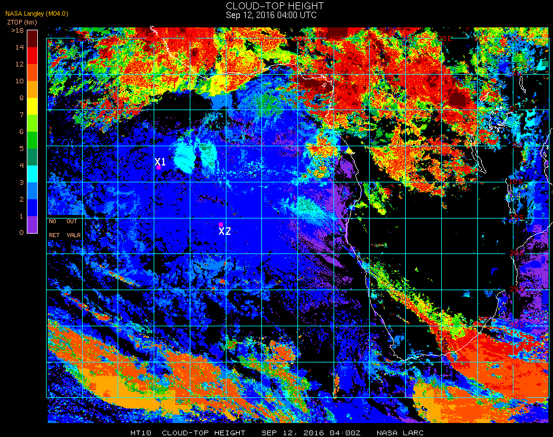Click the magenta X1 marker square

[159, 168]
